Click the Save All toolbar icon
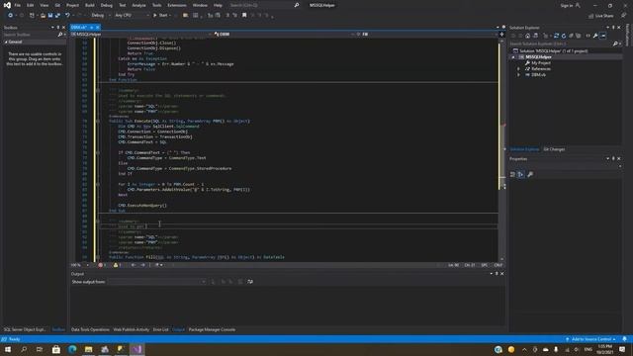 tap(57, 16)
